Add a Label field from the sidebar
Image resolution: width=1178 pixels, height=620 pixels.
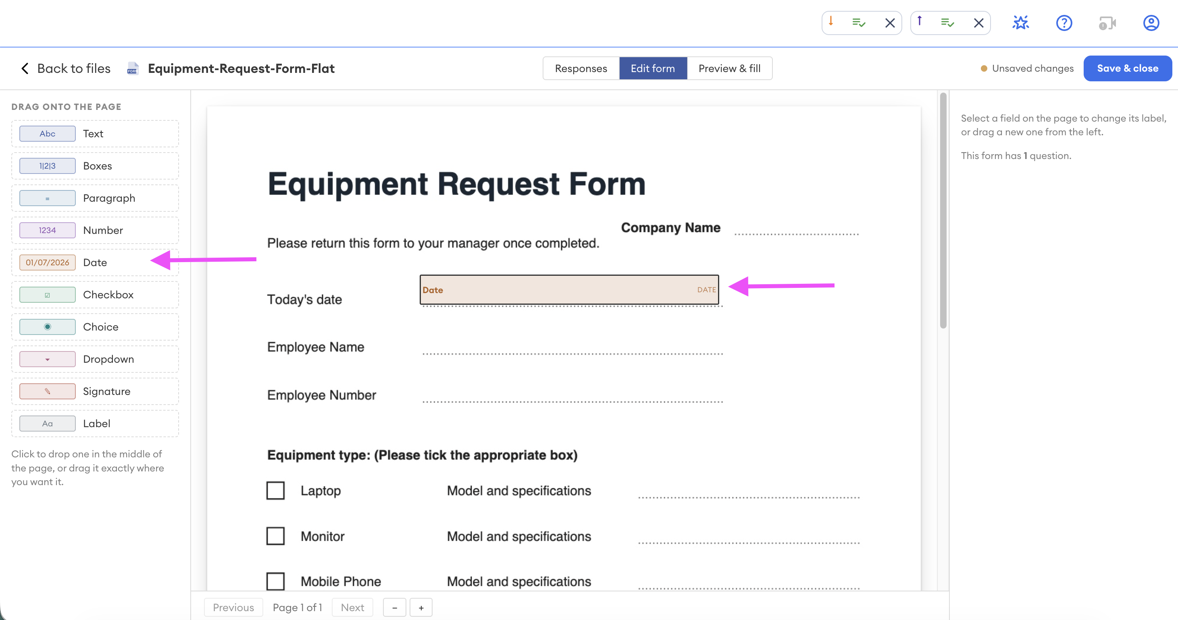[95, 424]
